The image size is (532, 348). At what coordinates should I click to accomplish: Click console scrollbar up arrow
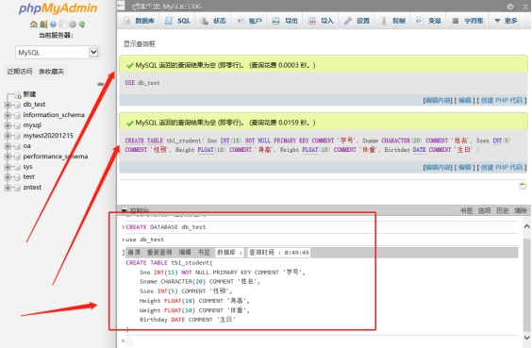tap(527, 226)
